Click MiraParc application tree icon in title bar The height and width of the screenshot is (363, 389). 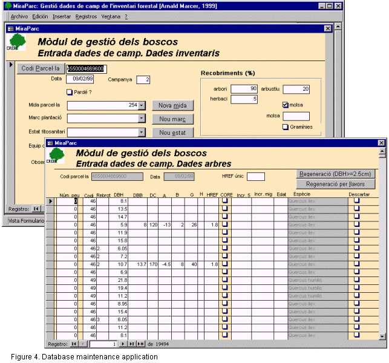click(8, 5)
